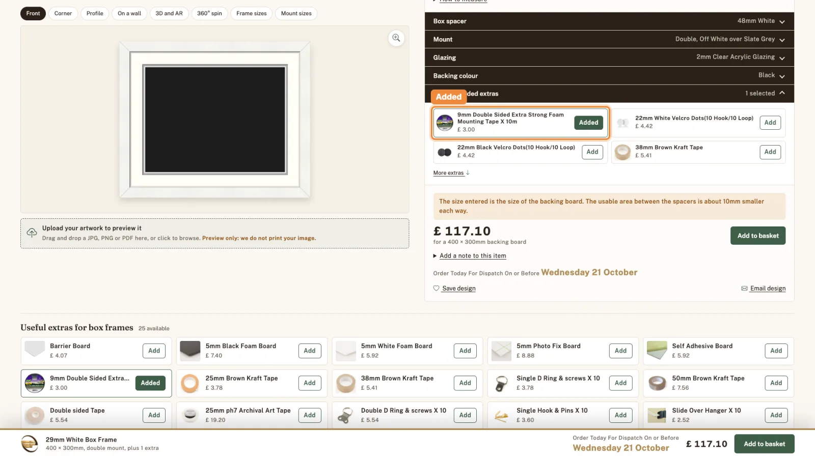
Task: Click the zoom magnifier icon on frame preview
Action: click(x=396, y=38)
